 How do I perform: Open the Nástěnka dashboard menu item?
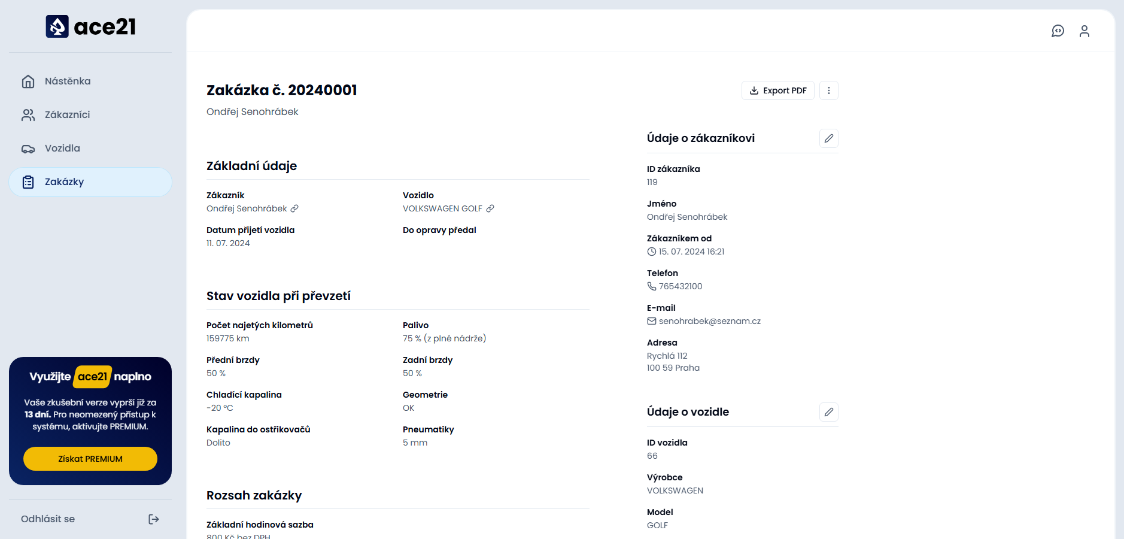pyautogui.click(x=90, y=81)
